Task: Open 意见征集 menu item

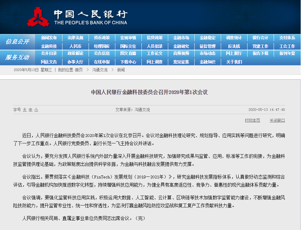Action: pos(181,62)
